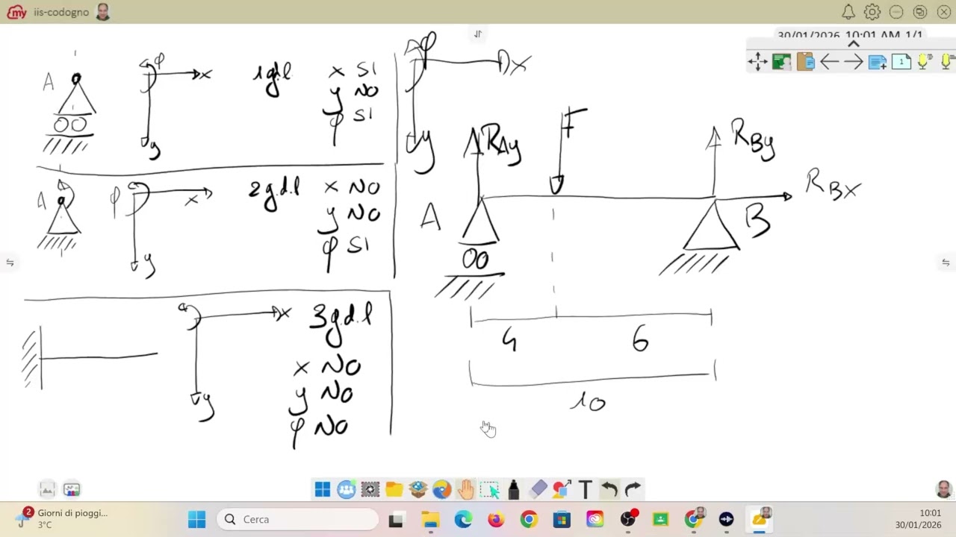Undo the last whiteboard stroke
Viewport: 956px width, 537px height.
(609, 489)
